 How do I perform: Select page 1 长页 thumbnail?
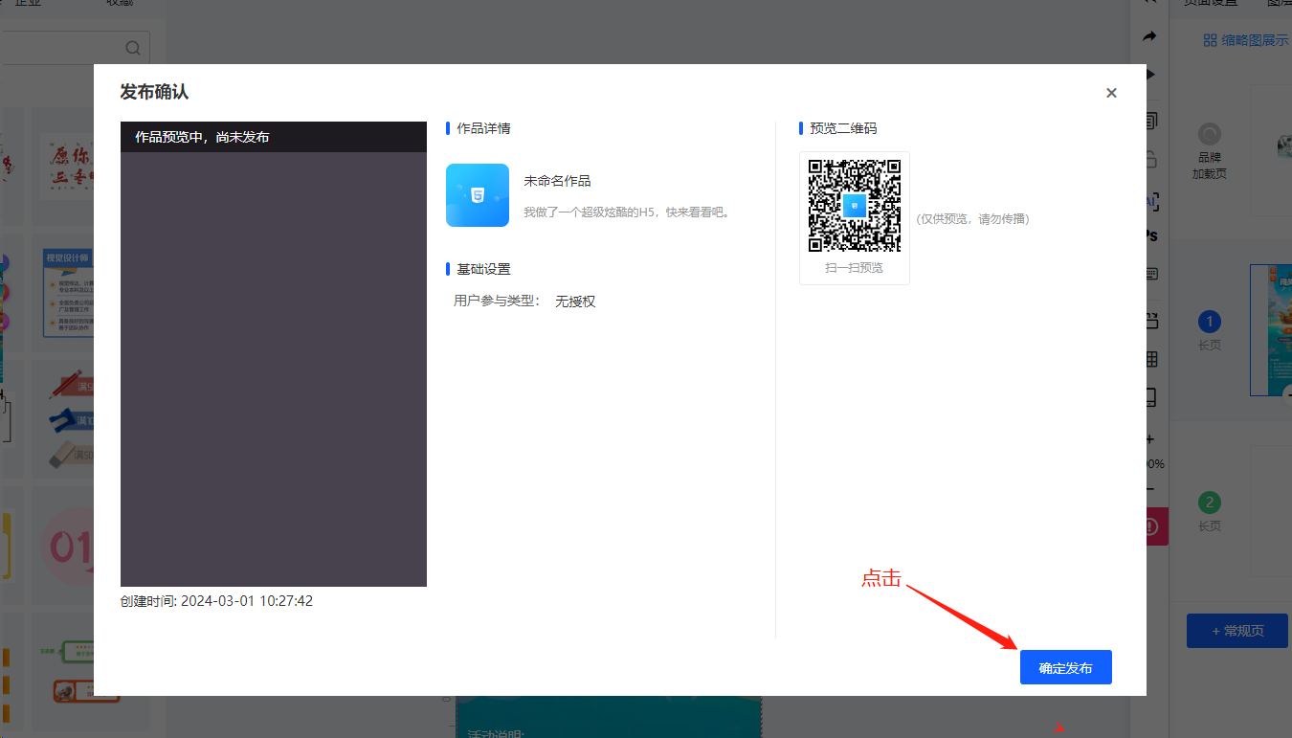click(1272, 330)
